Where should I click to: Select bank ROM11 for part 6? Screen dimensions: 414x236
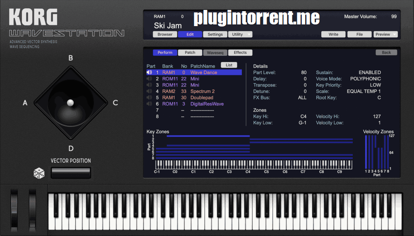point(170,104)
